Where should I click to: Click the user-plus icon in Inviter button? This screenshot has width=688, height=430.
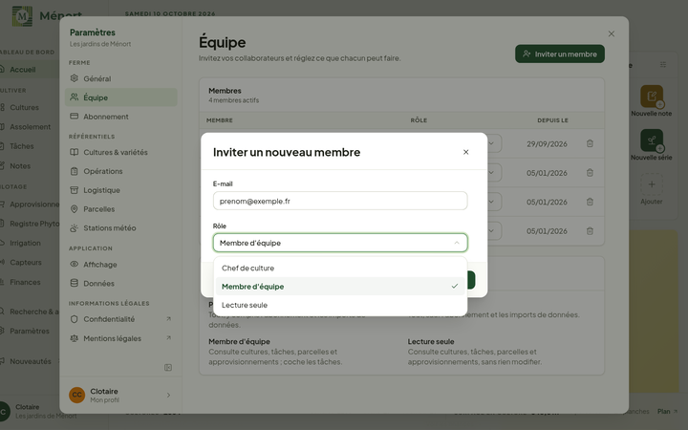(527, 54)
